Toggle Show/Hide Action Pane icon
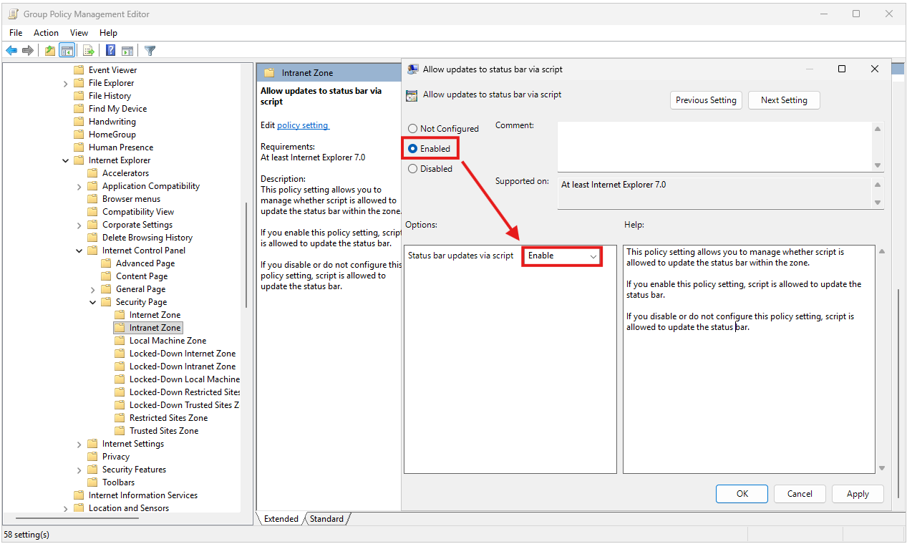Image resolution: width=907 pixels, height=544 pixels. (126, 50)
